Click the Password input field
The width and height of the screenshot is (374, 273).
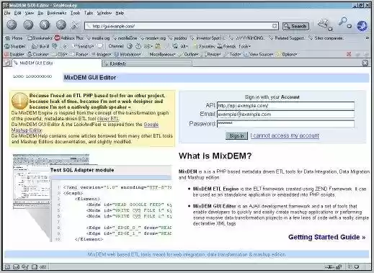point(285,124)
